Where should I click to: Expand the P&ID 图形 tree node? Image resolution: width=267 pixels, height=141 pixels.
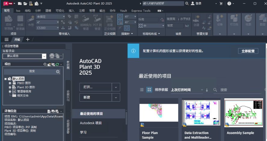10,83
